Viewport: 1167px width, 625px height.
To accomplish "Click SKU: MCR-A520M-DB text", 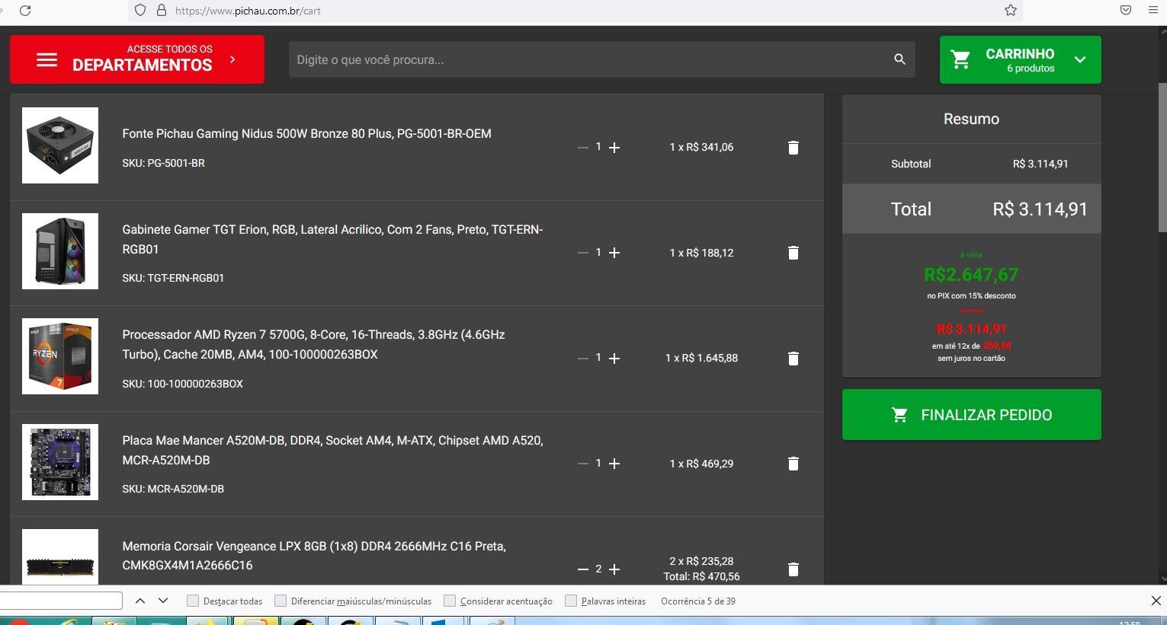I will coord(173,489).
